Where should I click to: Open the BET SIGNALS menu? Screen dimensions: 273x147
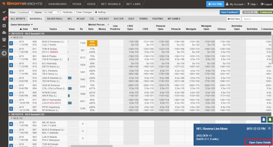(111, 4)
